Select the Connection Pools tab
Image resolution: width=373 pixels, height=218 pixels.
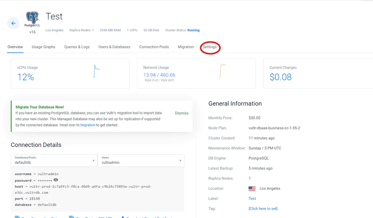[x=154, y=47]
